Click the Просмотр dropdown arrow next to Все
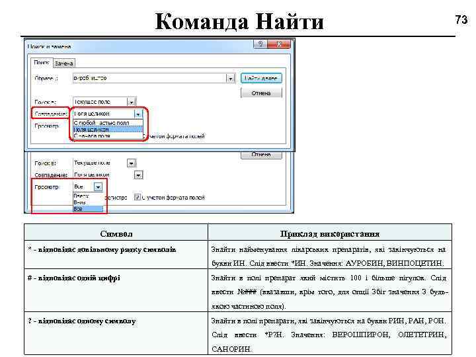Image resolution: width=476 pixels, height=357 pixels. tap(98, 187)
